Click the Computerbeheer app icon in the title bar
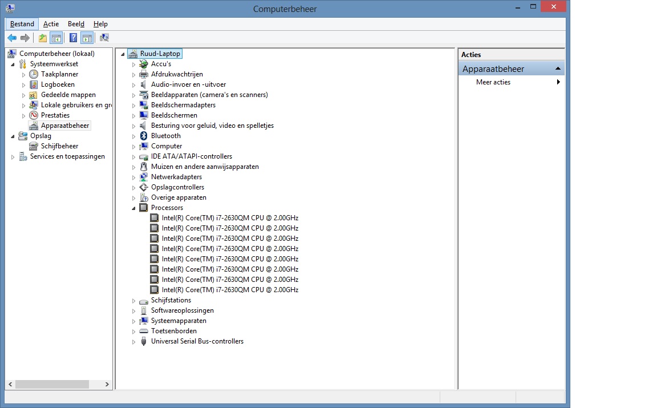Viewport: 657px width, 408px height. [10, 9]
